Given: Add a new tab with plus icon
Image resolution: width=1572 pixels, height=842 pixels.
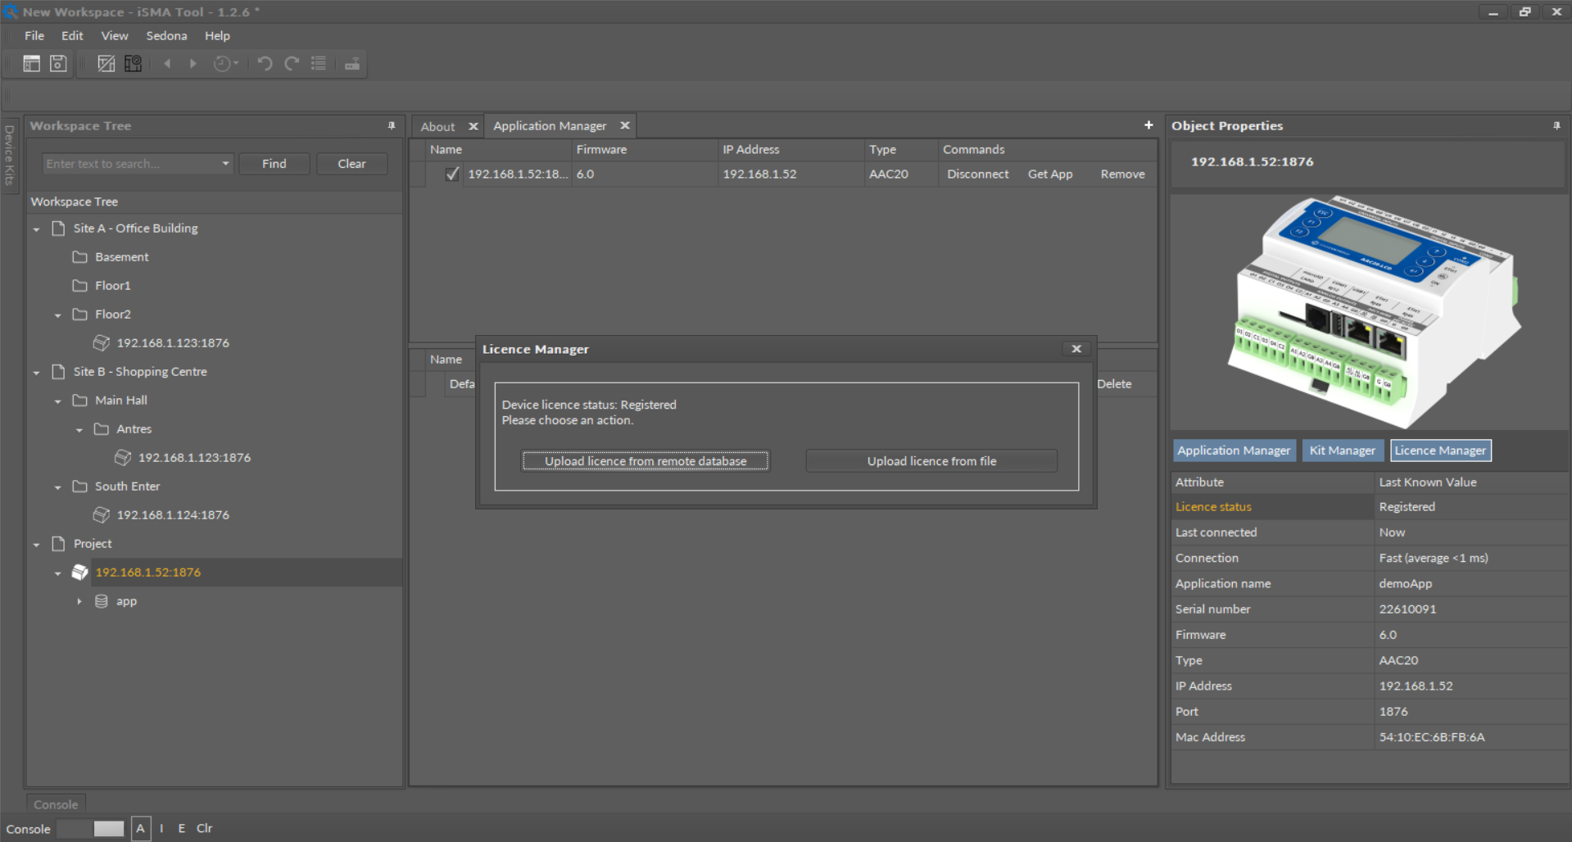Looking at the screenshot, I should point(1148,125).
